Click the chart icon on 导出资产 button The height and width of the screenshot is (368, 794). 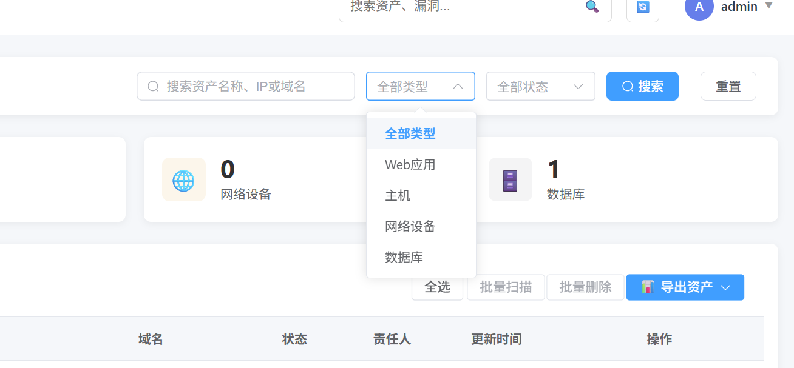(648, 287)
